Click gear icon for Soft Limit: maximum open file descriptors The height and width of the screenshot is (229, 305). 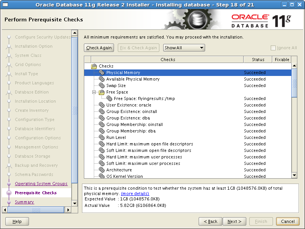click(x=101, y=150)
